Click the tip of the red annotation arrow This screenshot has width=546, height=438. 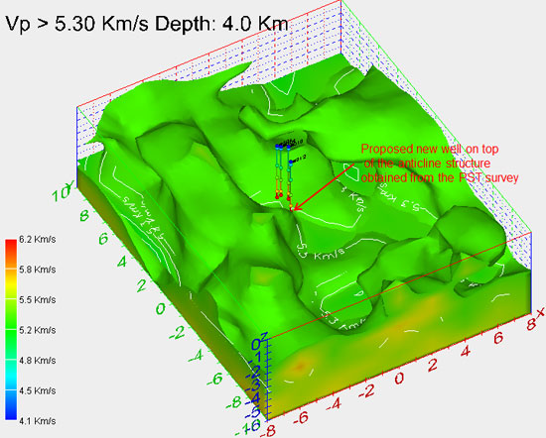pyautogui.click(x=294, y=210)
